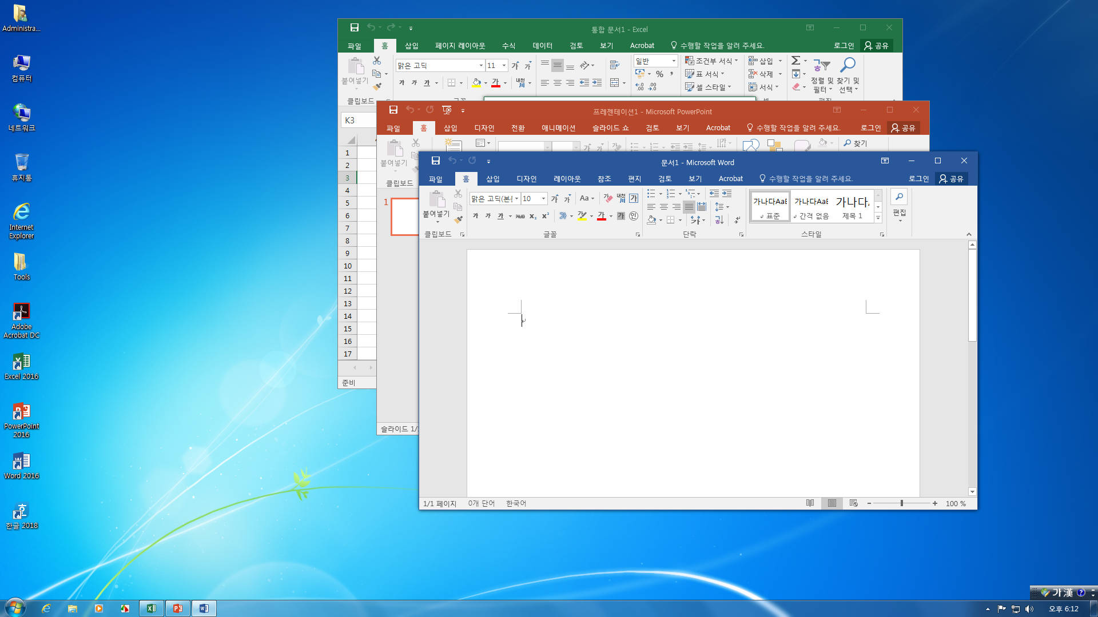1098x617 pixels.
Task: Click the Save icon in Word title bar
Action: [436, 161]
